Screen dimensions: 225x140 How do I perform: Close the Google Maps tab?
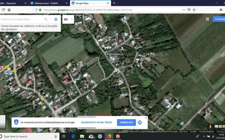coord(108,3)
